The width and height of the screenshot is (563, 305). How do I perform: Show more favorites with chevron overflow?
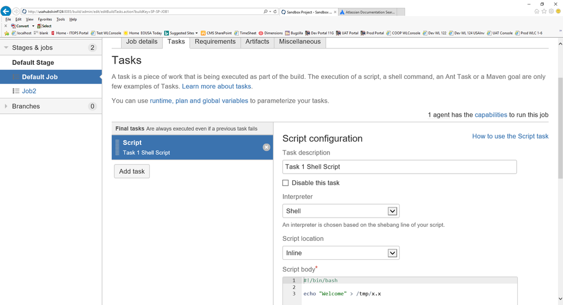tap(560, 31)
